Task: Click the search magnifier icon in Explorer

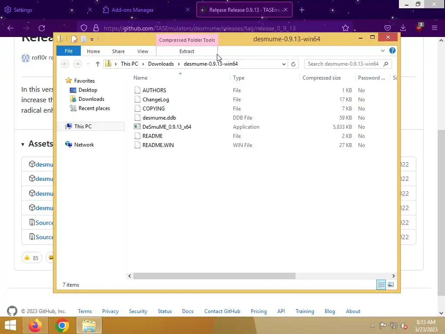Action: (x=385, y=64)
